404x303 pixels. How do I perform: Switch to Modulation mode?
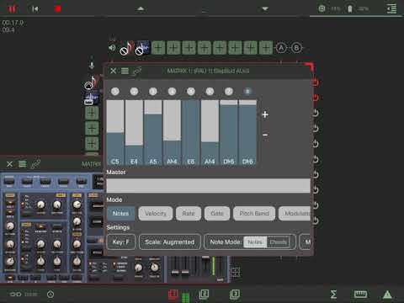295,214
